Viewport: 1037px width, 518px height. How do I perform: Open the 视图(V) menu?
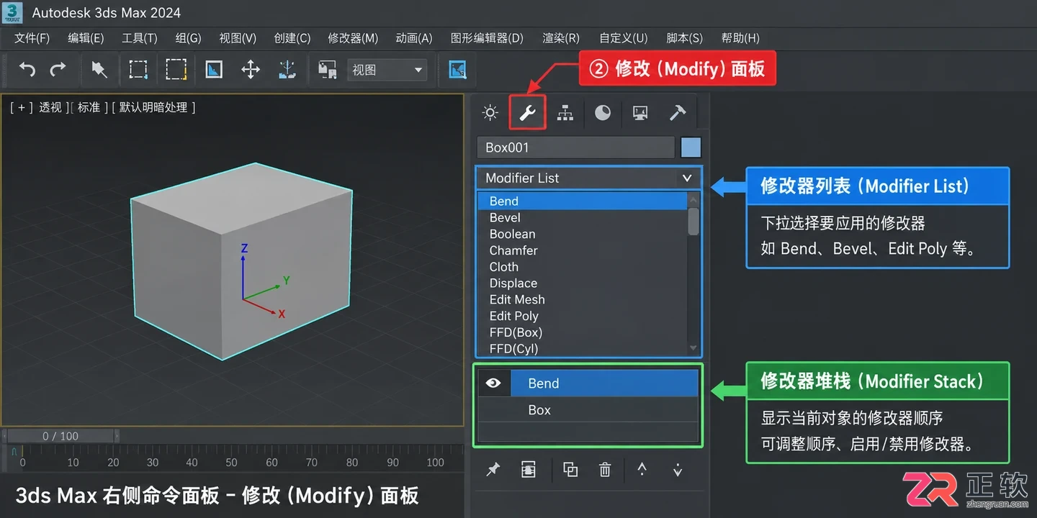click(x=238, y=38)
